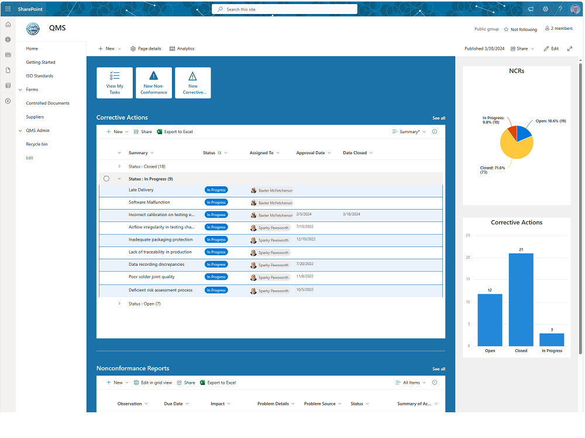Collapse the Status: In Progress group

[120, 178]
